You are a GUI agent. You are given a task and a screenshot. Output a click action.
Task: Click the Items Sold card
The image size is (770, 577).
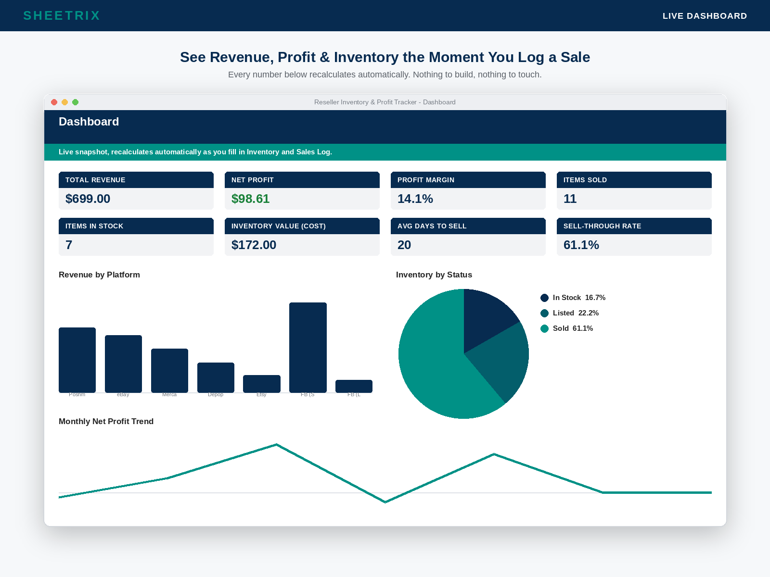click(x=634, y=190)
